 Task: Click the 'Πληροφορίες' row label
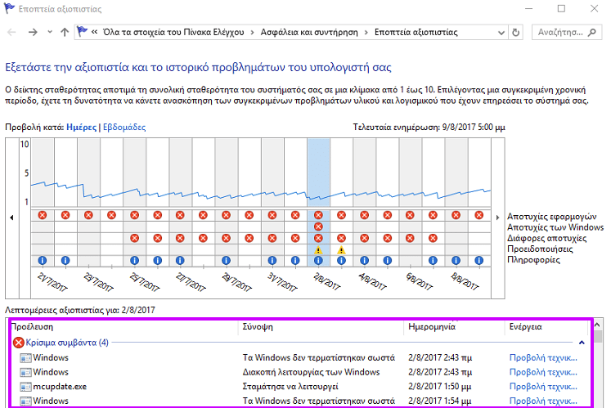(533, 260)
